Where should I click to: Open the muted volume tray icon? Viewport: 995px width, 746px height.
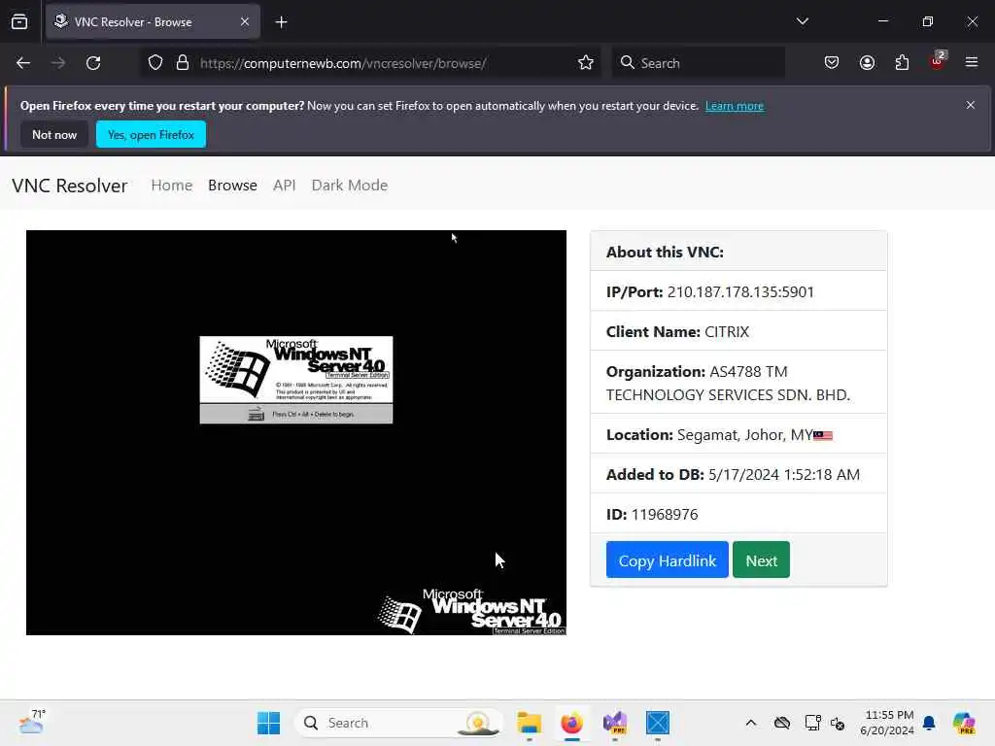tap(838, 724)
